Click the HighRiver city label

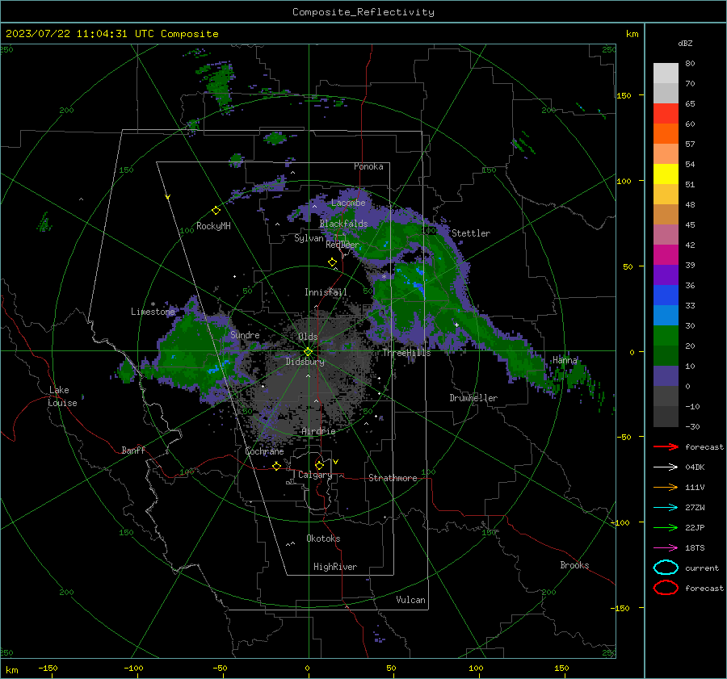pos(335,567)
